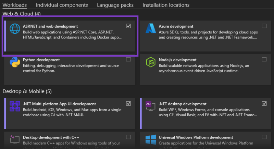
Task: Uncheck .NET Multi-platform App UI checkbox
Action: tap(128, 103)
